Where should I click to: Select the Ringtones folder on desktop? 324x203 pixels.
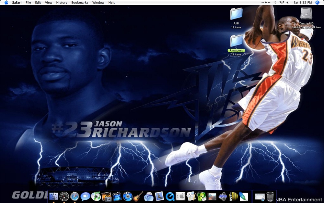(x=236, y=41)
